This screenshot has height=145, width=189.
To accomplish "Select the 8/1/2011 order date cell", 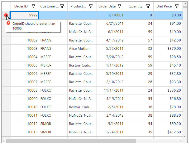I will pyautogui.click(x=111, y=32).
